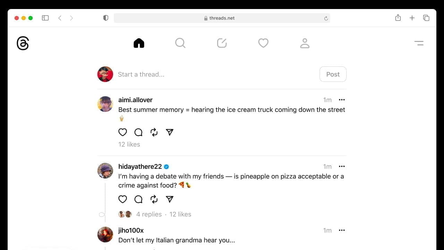Toggle the Safari sidebar
The image size is (444, 250).
(x=45, y=18)
